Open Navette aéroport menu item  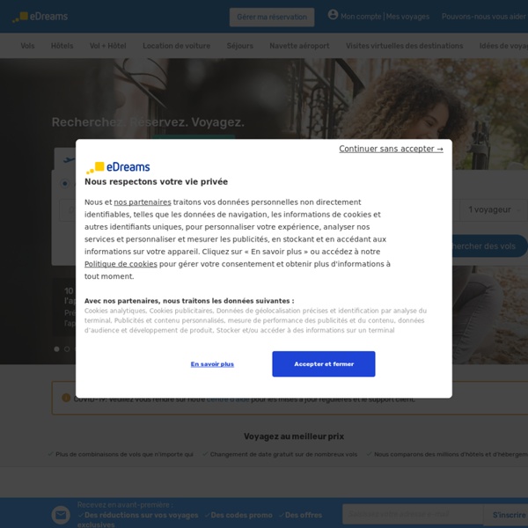coord(299,46)
